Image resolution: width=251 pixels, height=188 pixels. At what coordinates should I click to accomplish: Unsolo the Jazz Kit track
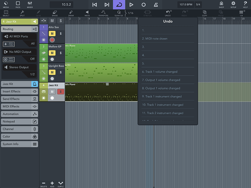pos(60,92)
